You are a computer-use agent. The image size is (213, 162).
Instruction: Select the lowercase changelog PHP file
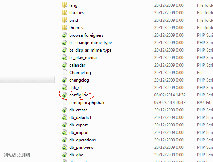[79, 80]
